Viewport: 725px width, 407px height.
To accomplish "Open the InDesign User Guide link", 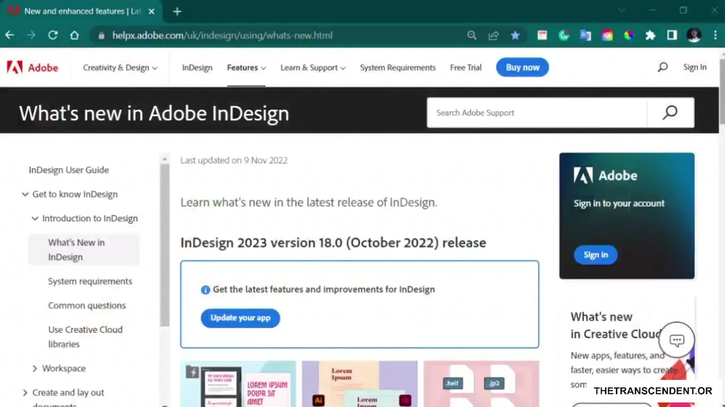I will tap(69, 170).
